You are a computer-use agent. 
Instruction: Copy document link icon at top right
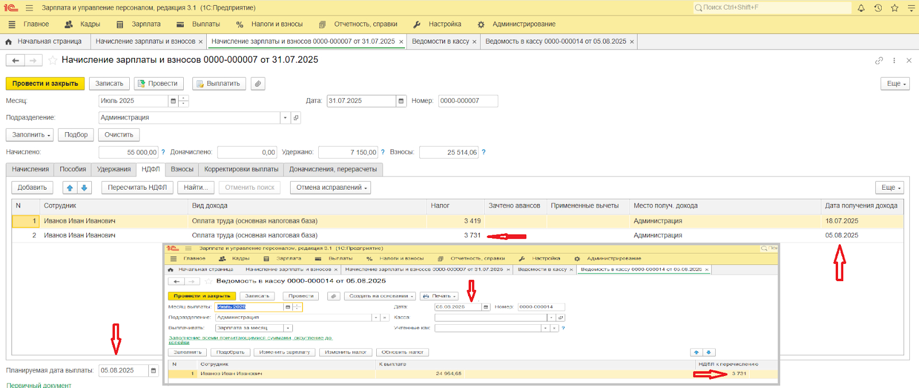879,60
